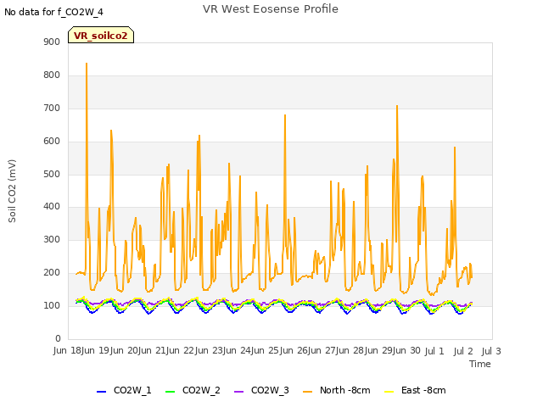Click the 0 y-axis tick label

point(58,338)
